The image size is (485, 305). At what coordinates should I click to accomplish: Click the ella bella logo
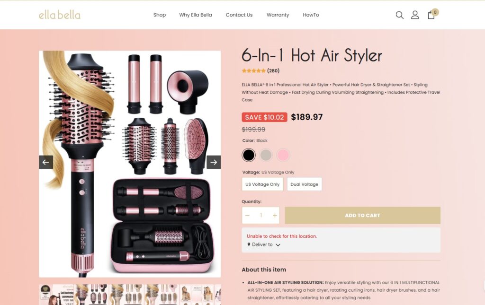(x=59, y=15)
